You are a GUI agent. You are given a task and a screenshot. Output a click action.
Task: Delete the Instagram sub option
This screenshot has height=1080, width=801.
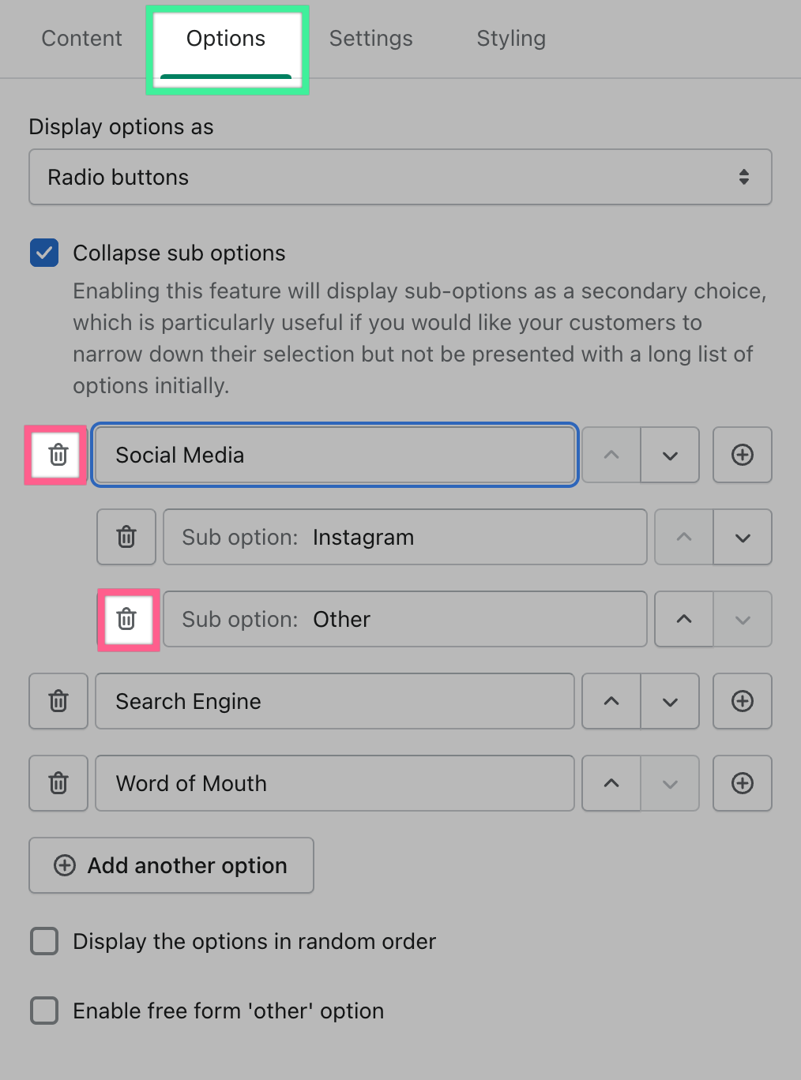[x=126, y=537]
